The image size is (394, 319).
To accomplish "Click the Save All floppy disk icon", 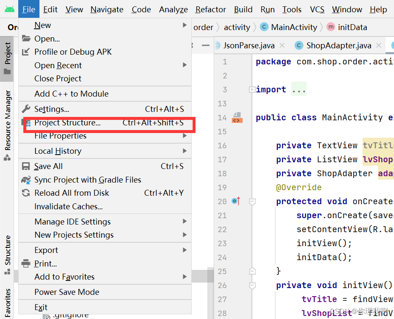I will [x=26, y=166].
